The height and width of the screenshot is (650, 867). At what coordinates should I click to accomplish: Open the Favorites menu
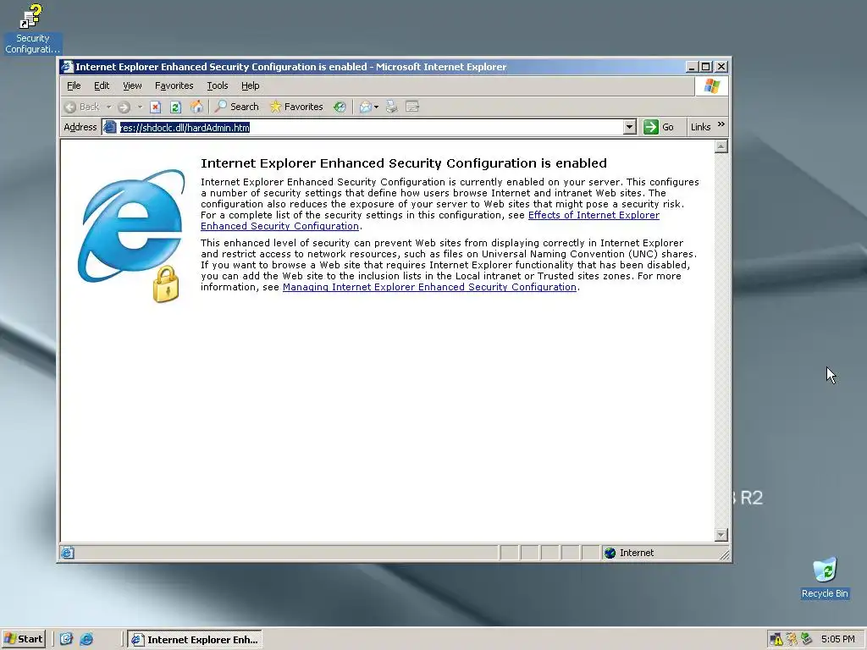coord(174,85)
